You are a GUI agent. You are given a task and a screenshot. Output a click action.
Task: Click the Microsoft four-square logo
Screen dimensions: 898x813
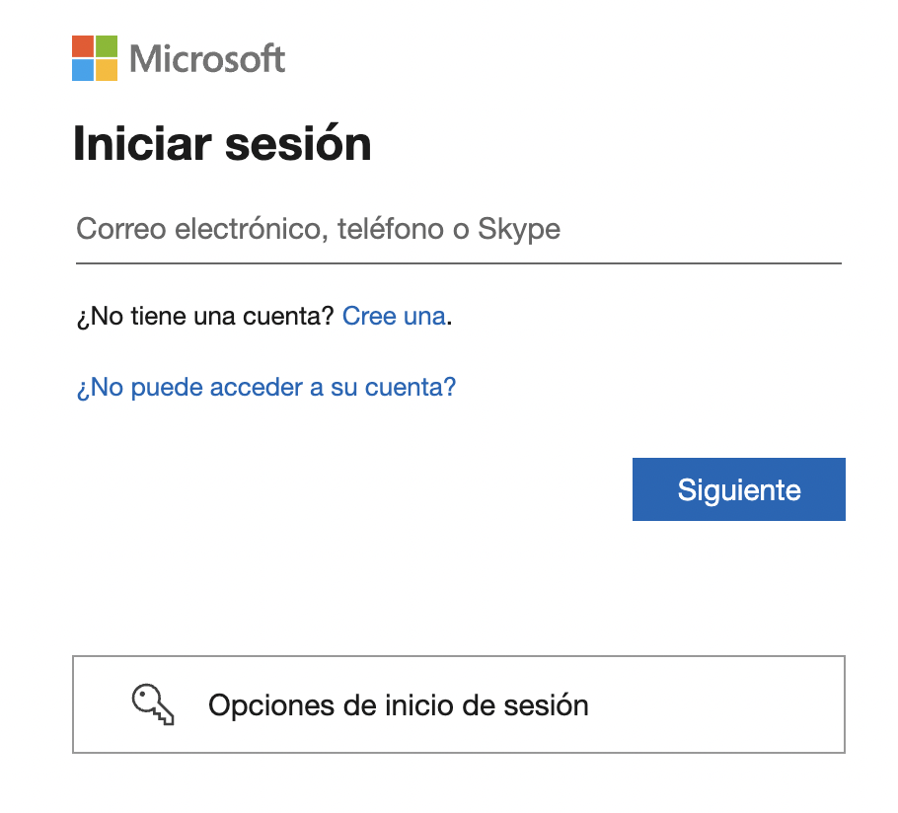point(95,58)
